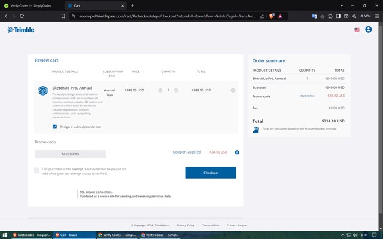This screenshot has width=383, height=239.
Task: Click the promo code input field
Action: (x=70, y=154)
